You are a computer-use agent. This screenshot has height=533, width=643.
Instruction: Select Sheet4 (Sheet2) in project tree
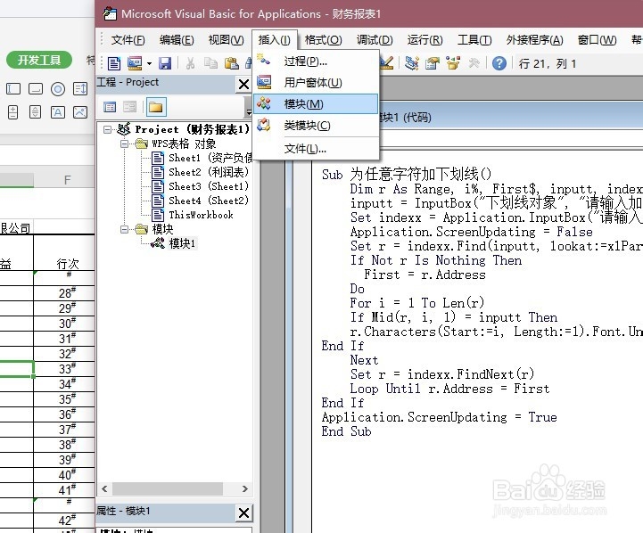(200, 201)
